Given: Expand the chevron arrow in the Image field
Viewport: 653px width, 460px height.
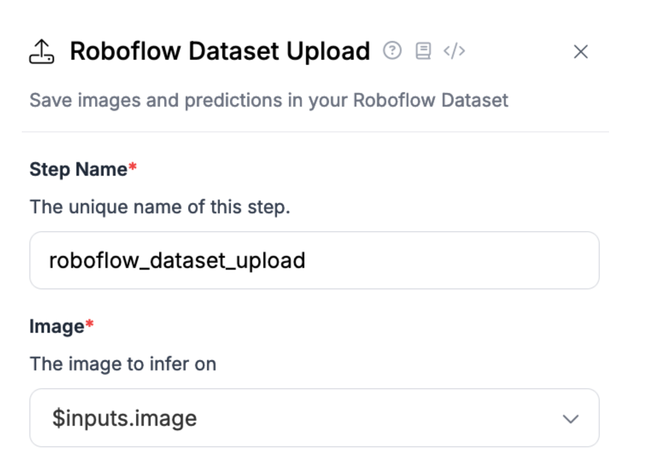Looking at the screenshot, I should tap(570, 419).
